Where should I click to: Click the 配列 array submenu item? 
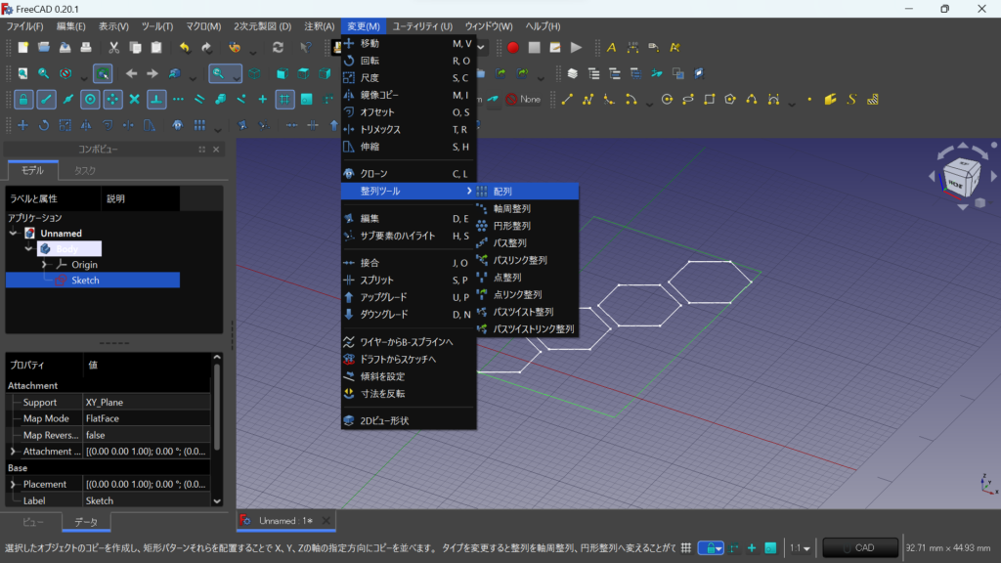[527, 191]
